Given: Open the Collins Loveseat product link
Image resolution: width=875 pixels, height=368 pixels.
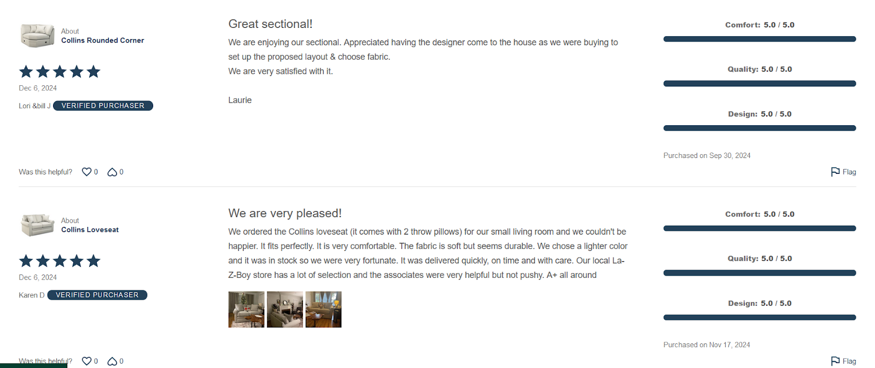Looking at the screenshot, I should [90, 230].
